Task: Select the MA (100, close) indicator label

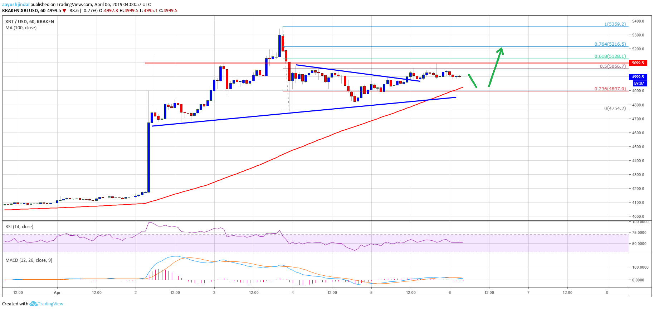Action: tap(21, 28)
